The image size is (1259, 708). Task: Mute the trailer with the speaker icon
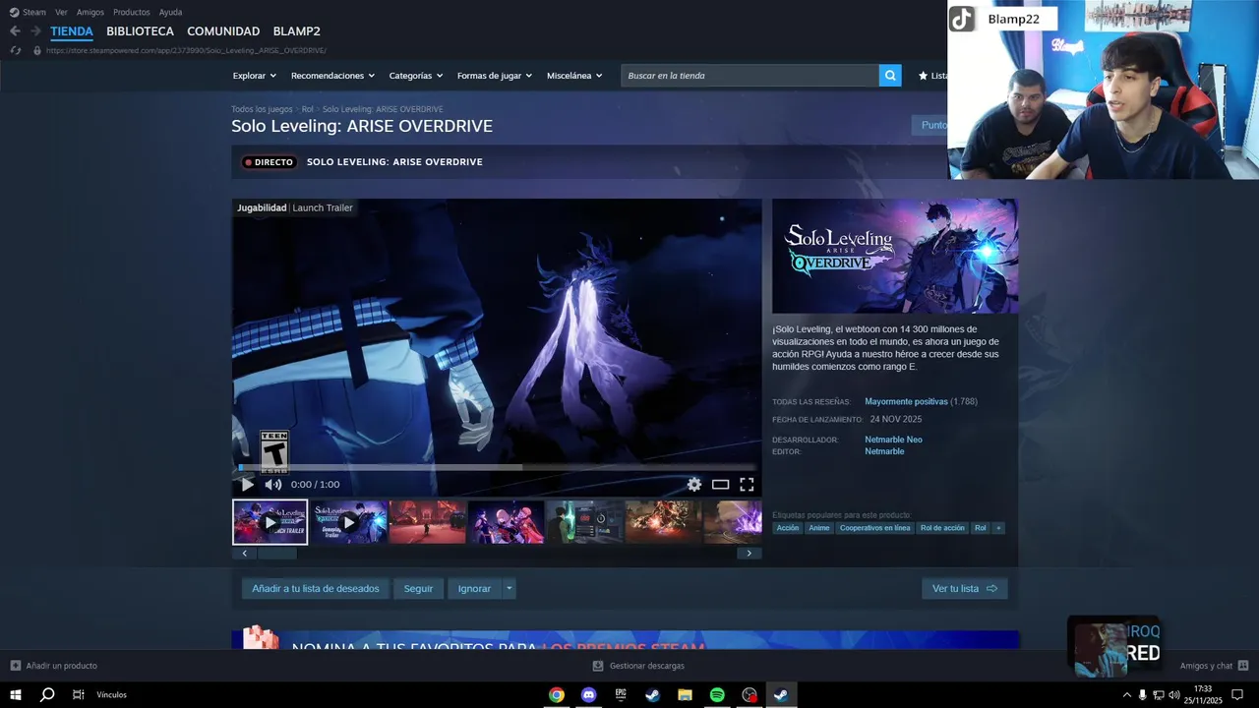point(273,484)
